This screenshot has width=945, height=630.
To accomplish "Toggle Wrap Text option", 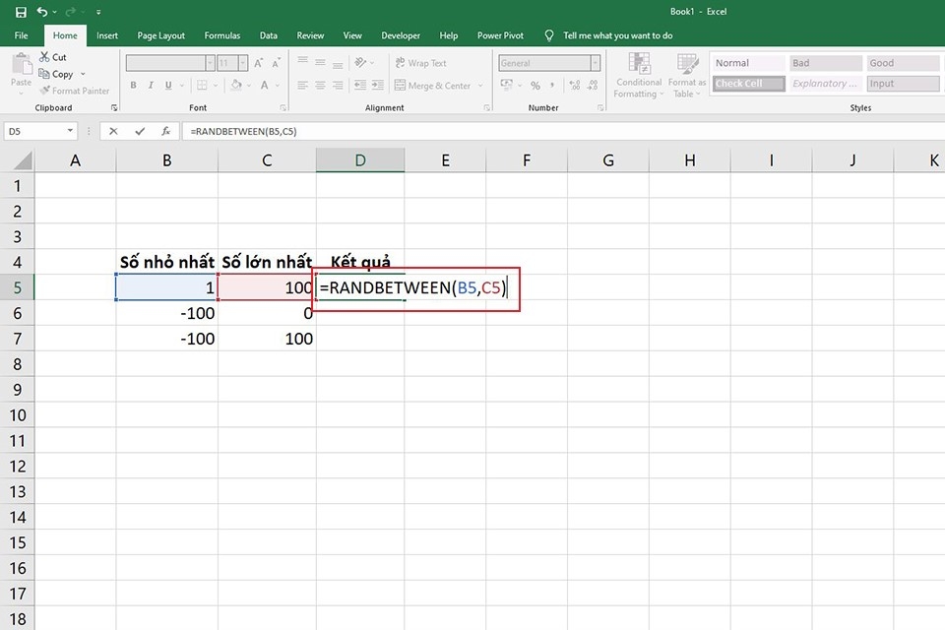I will [x=420, y=63].
